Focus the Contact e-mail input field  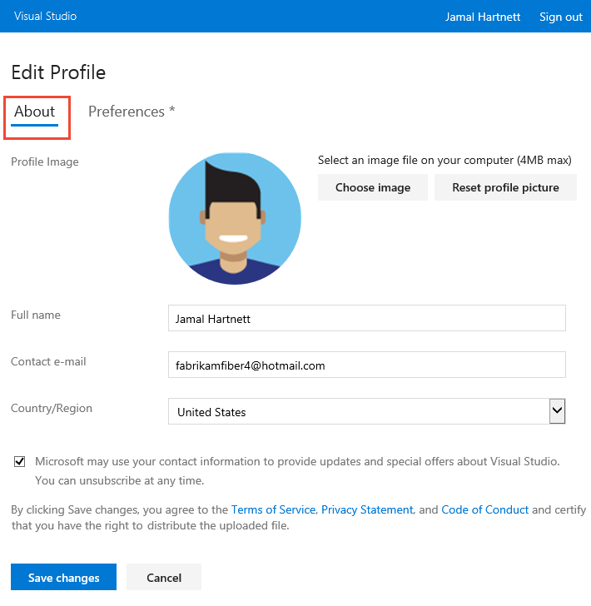coord(367,365)
